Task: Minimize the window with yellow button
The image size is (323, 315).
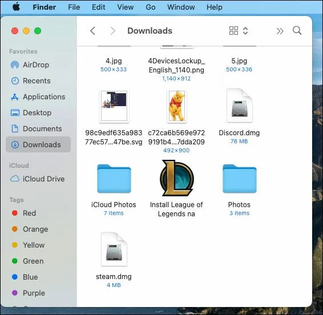Action: 26,31
